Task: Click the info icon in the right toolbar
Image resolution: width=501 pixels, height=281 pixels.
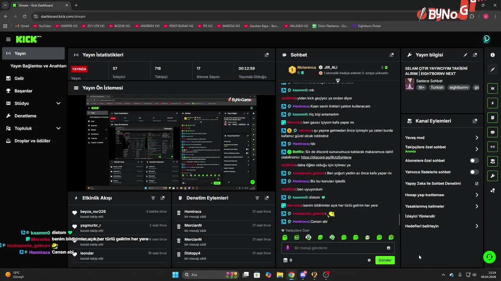Action: tap(493, 55)
